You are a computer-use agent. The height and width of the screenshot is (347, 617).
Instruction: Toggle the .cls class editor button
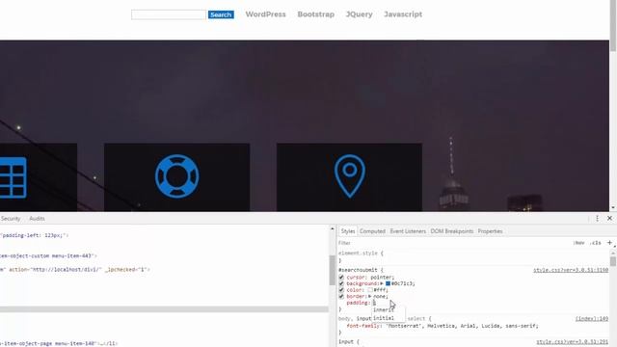(596, 243)
